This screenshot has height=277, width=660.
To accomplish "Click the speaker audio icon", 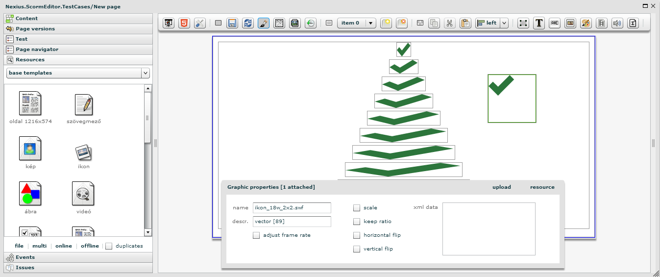I will tap(617, 23).
